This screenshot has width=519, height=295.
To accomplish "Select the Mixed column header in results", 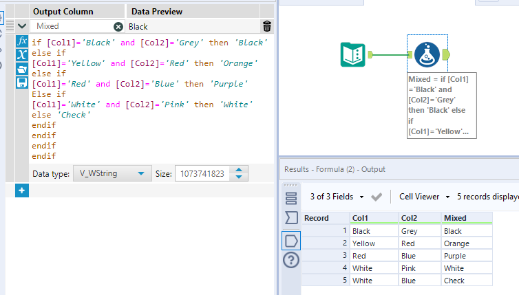I will click(x=467, y=218).
